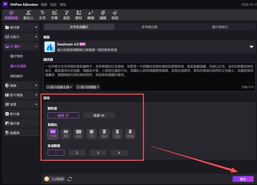Click the HitPaw Edimakor logo icon
The image size is (257, 185).
[5, 4]
